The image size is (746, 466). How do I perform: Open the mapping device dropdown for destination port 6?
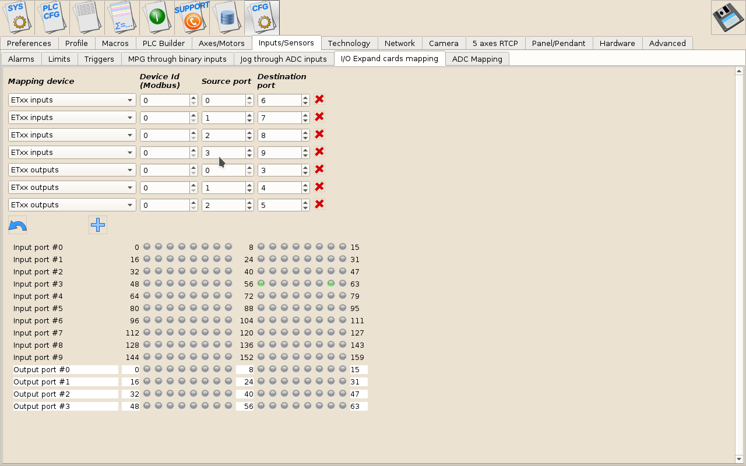72,100
